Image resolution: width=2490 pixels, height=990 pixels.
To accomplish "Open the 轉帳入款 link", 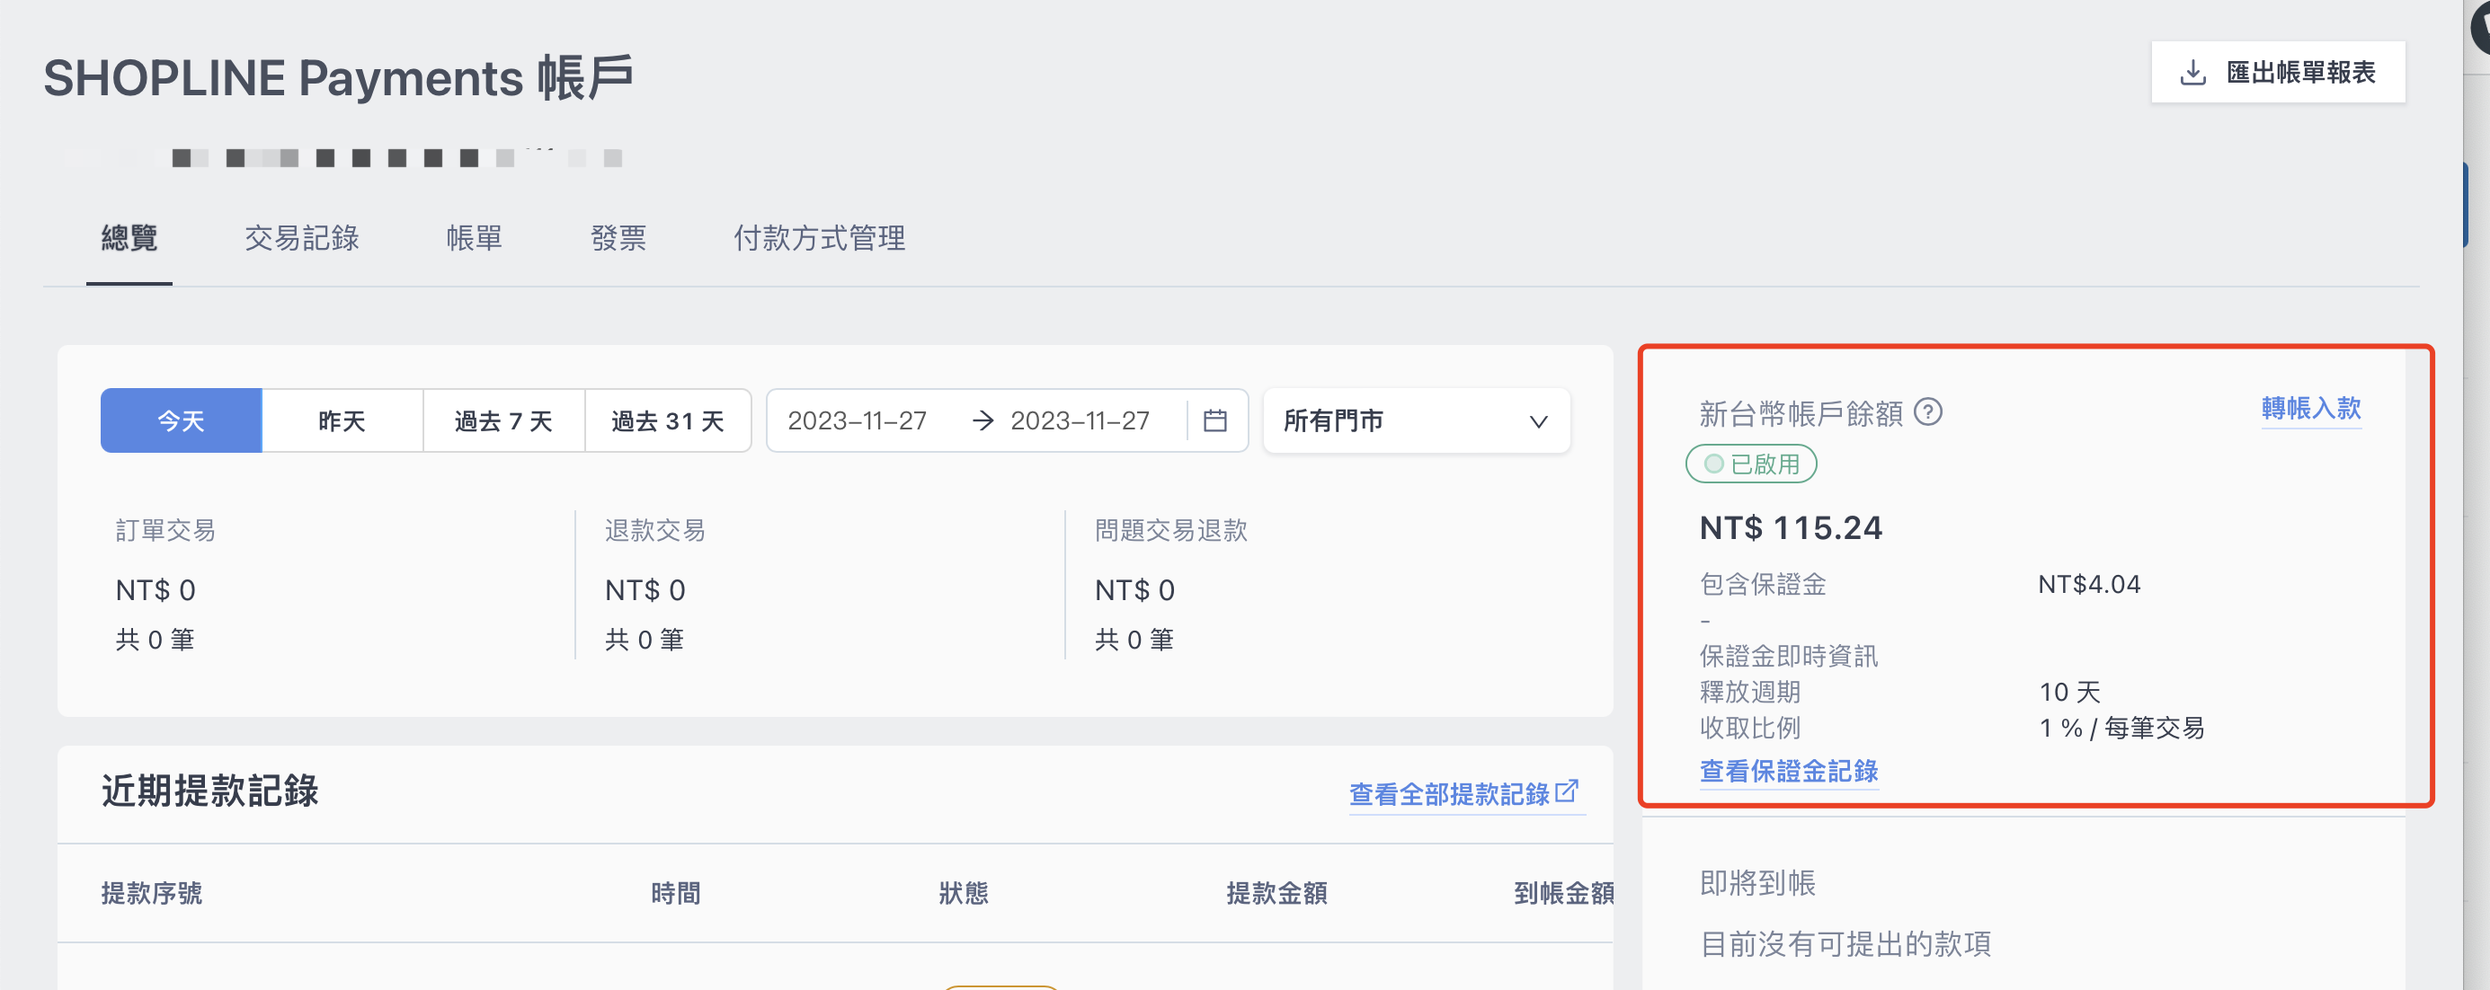I will pyautogui.click(x=2310, y=408).
